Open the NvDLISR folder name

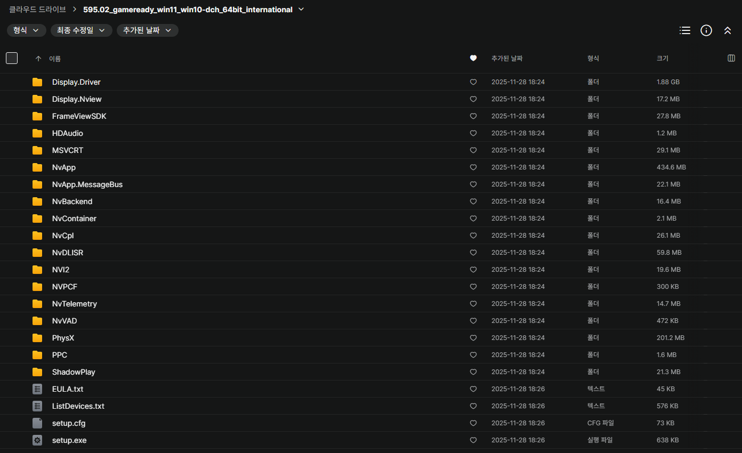tap(68, 253)
